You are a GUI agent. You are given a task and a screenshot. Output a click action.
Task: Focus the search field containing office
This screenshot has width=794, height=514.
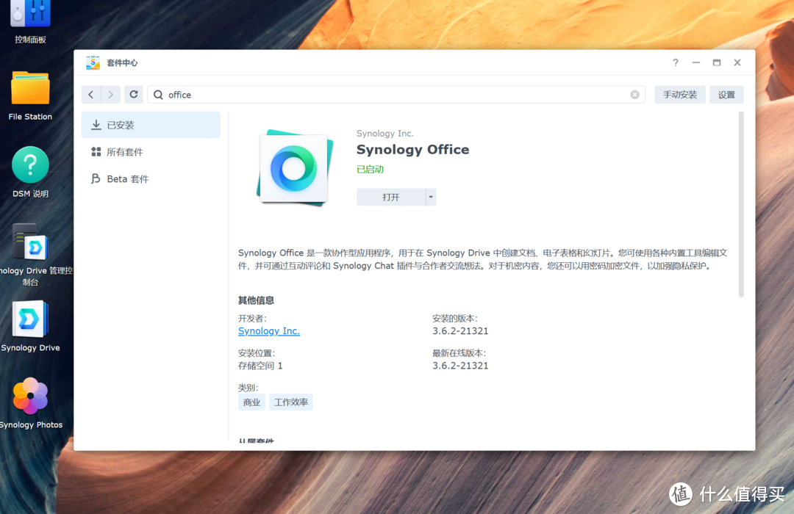click(396, 95)
